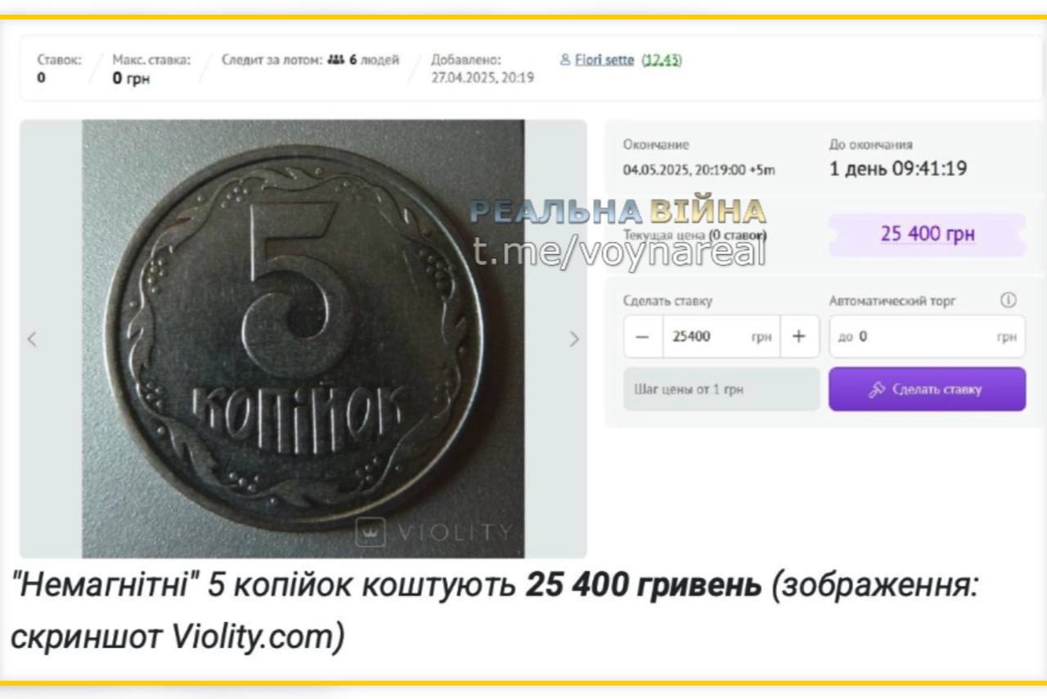Open seller Fiori sette profile link
This screenshot has height=699, width=1047.
[604, 60]
